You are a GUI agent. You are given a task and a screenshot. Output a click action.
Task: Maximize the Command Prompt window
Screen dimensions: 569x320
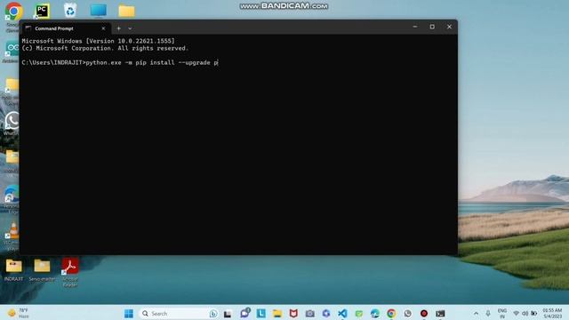[432, 27]
